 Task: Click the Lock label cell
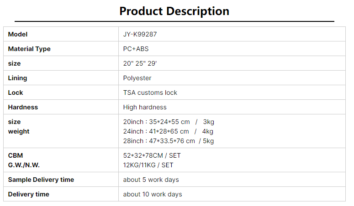tap(61, 93)
